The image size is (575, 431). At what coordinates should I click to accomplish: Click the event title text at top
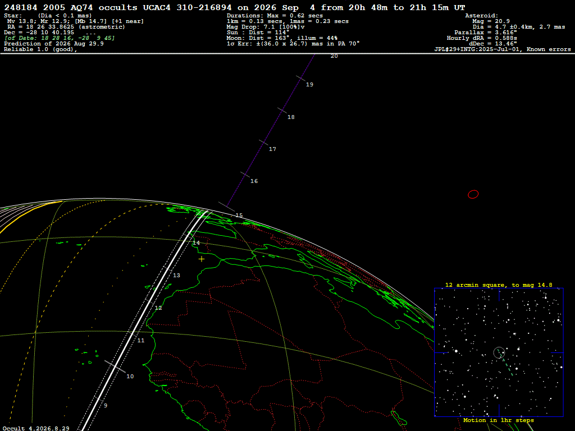point(235,7)
